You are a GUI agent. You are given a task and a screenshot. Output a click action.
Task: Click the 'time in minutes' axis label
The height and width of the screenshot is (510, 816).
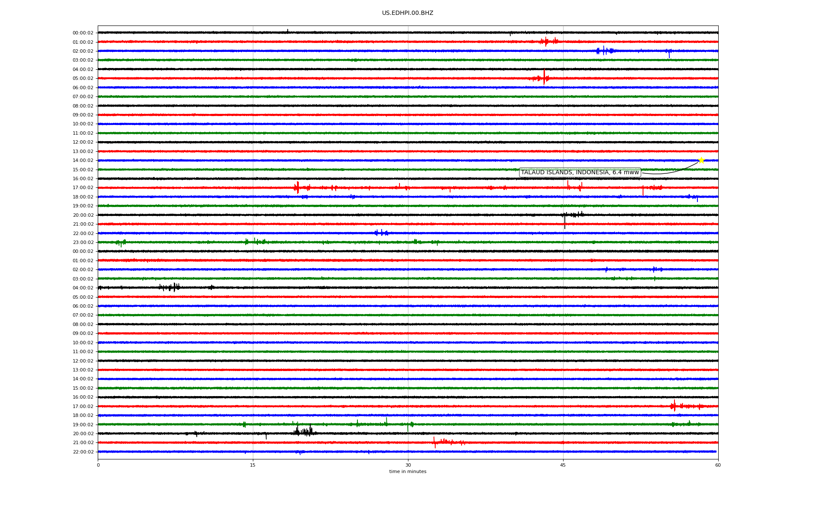click(x=408, y=471)
